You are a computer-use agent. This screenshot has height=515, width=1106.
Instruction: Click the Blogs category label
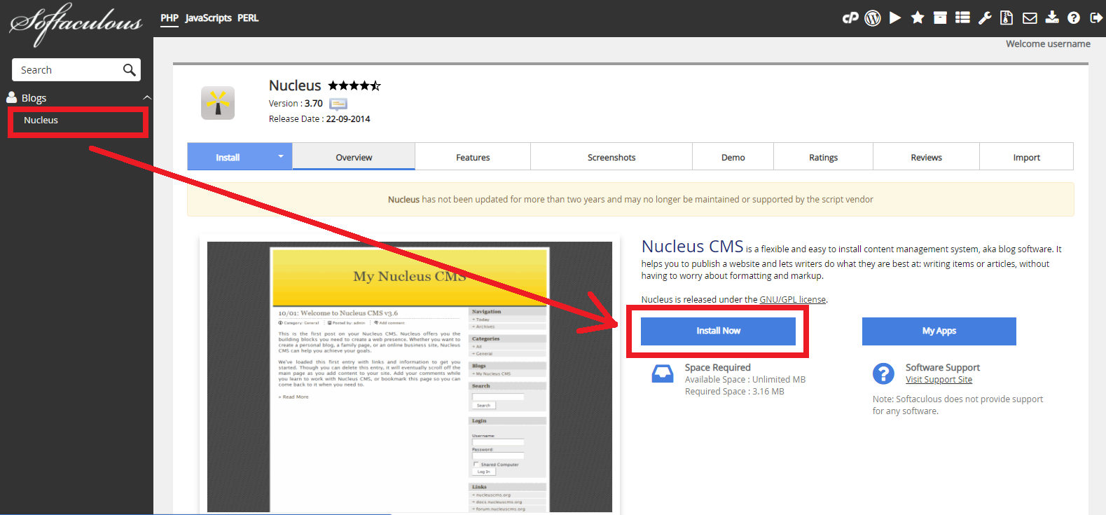coord(34,98)
